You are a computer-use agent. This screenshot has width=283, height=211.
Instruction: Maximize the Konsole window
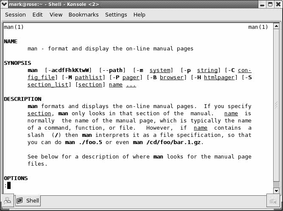point(270,4)
